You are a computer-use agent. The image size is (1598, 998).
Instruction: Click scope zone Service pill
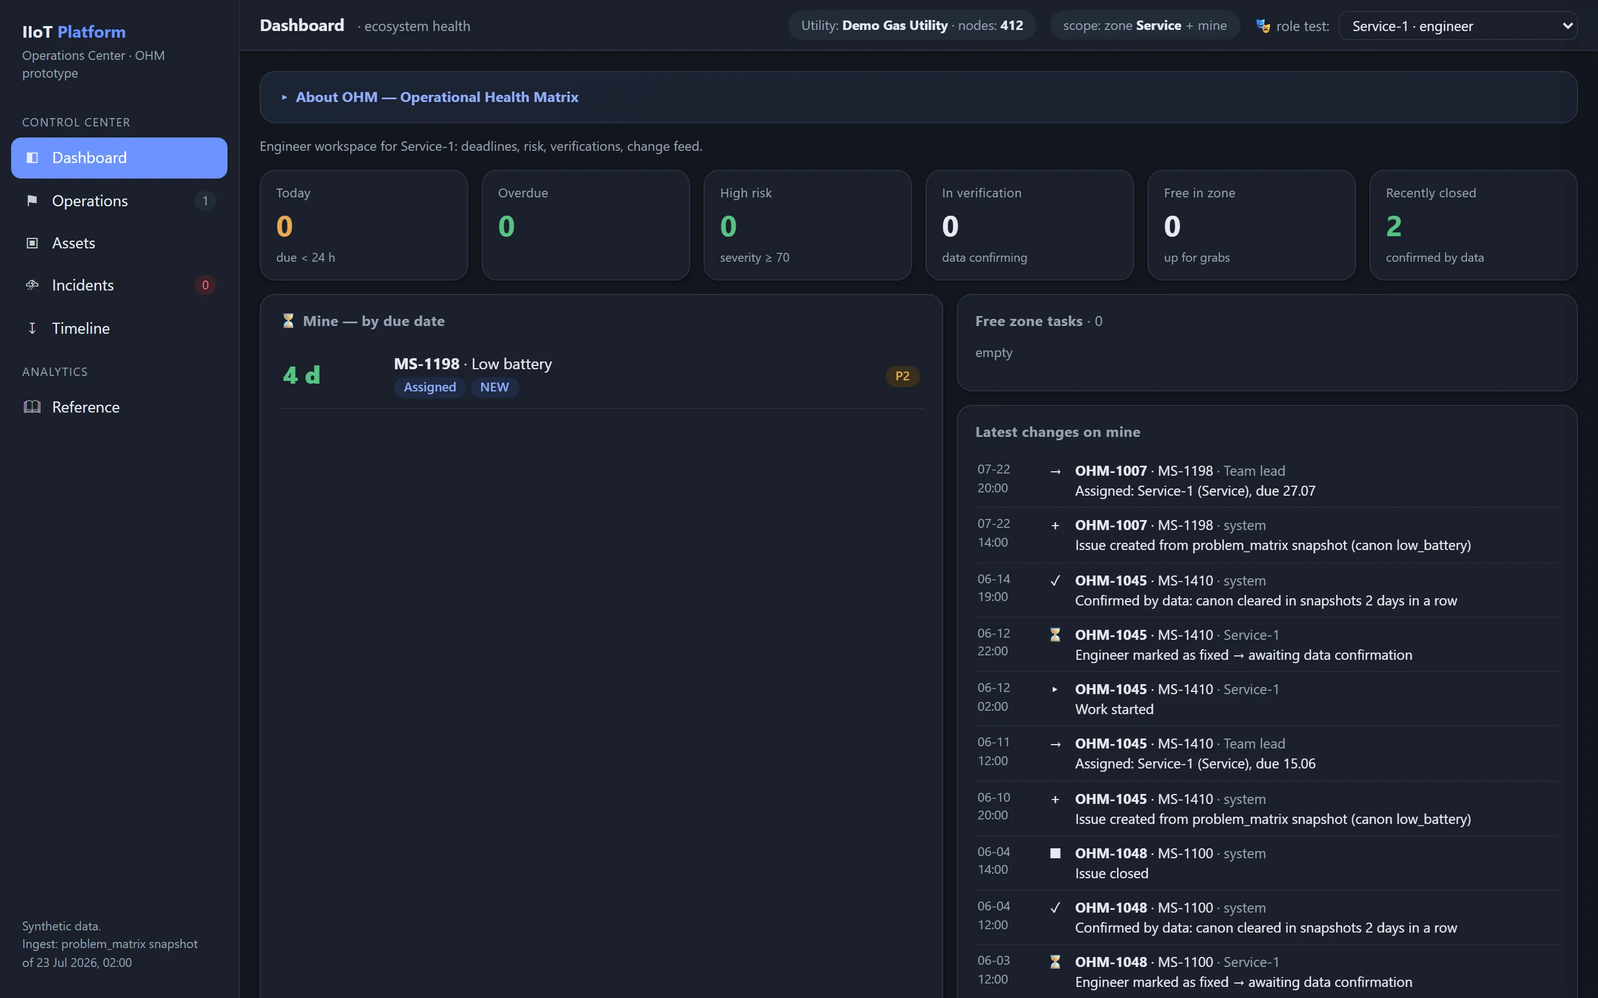click(x=1144, y=26)
